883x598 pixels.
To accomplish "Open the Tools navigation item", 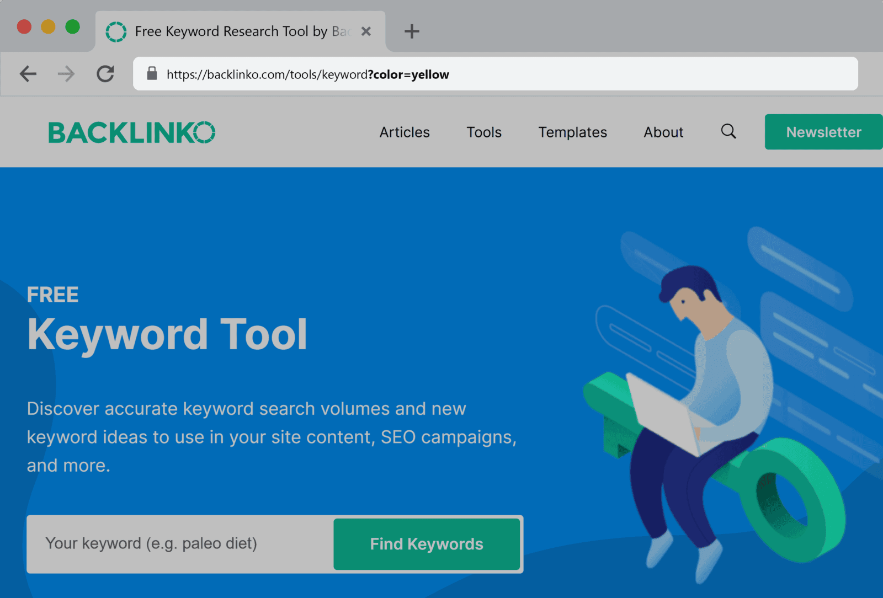I will [x=484, y=132].
